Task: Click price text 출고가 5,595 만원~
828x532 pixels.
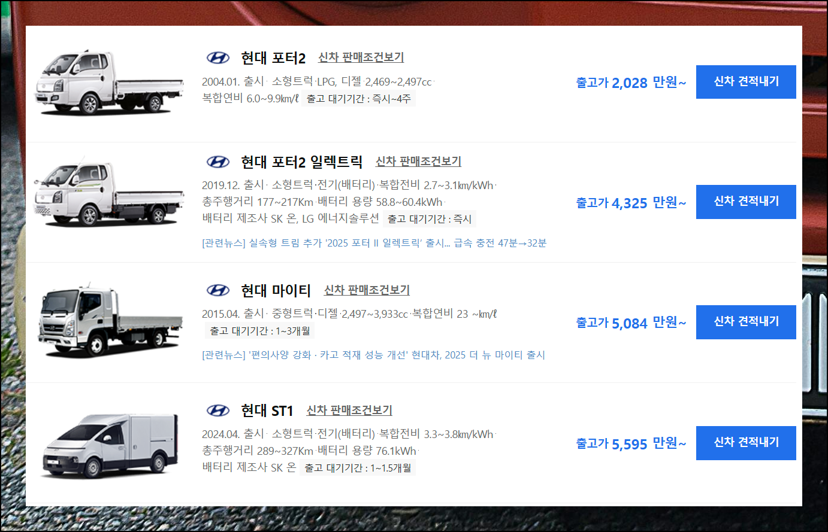Action: click(x=631, y=443)
